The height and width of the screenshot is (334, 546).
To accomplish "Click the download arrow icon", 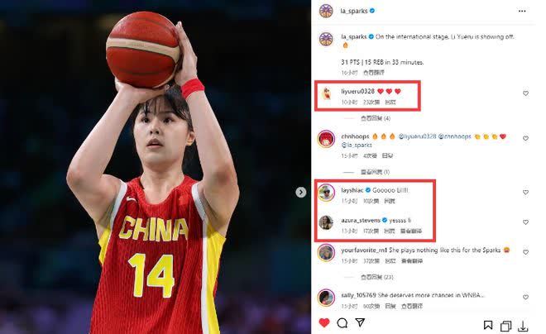I will pyautogui.click(x=523, y=327).
